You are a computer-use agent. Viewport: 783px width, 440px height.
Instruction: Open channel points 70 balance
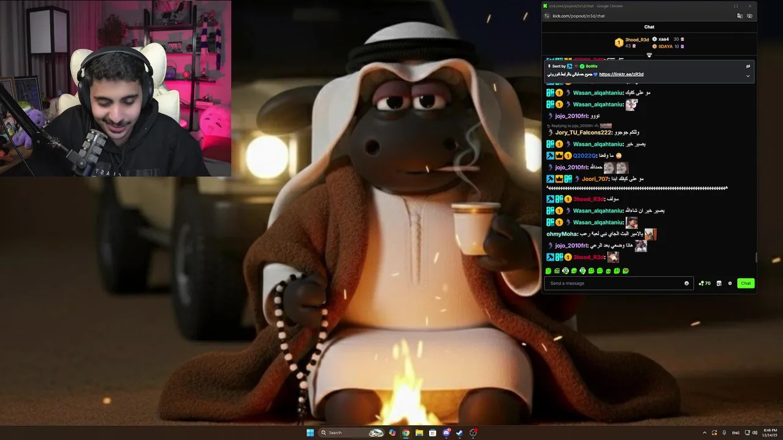pyautogui.click(x=705, y=284)
